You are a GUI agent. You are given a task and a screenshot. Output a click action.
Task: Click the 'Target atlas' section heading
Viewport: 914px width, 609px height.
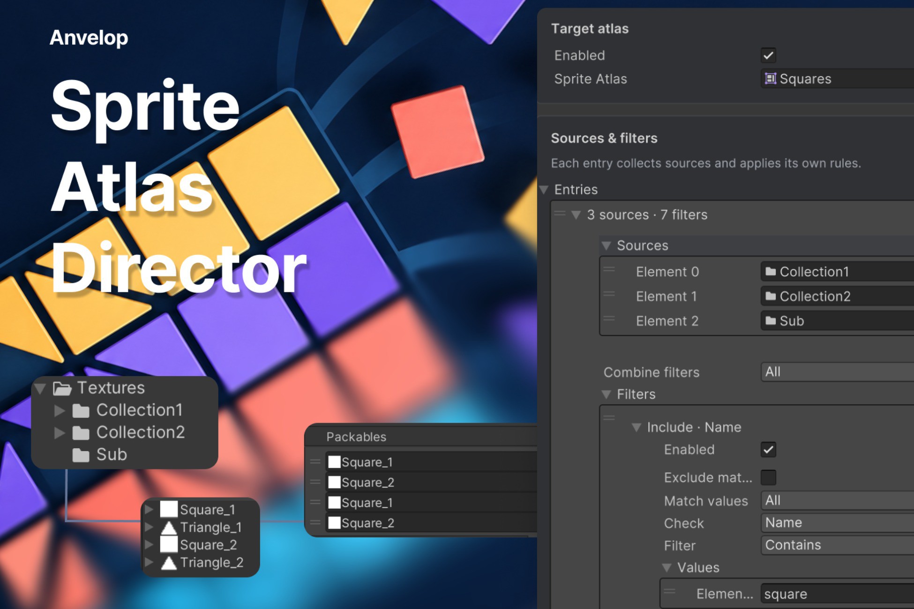pos(590,29)
